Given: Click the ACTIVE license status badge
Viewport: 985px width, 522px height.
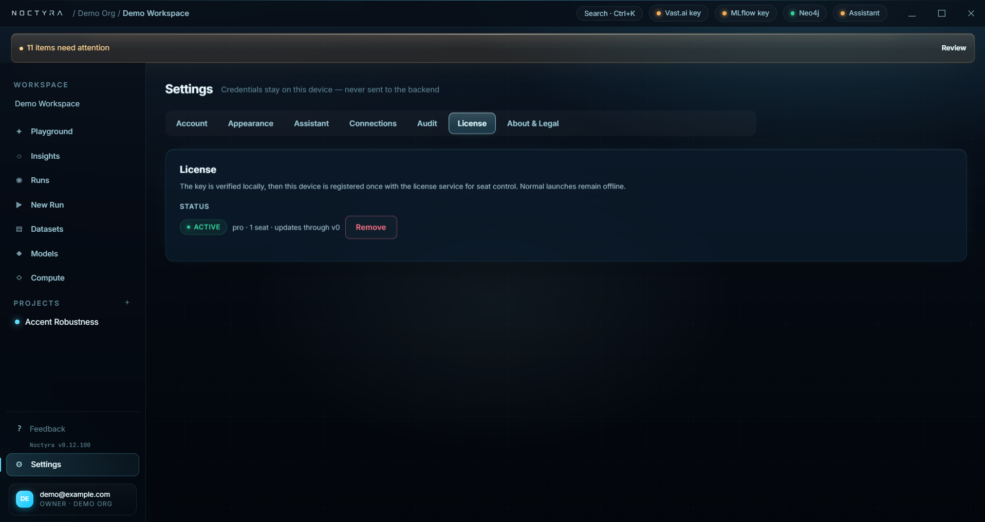Looking at the screenshot, I should coord(203,227).
